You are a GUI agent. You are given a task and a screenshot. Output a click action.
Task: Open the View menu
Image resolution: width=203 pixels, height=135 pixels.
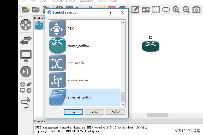pos(43,1)
